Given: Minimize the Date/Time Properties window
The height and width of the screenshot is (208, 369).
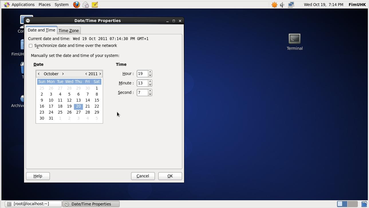Looking at the screenshot, I should tap(167, 21).
